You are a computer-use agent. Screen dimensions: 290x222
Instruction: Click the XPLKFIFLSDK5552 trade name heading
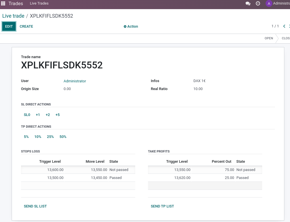coord(62,65)
